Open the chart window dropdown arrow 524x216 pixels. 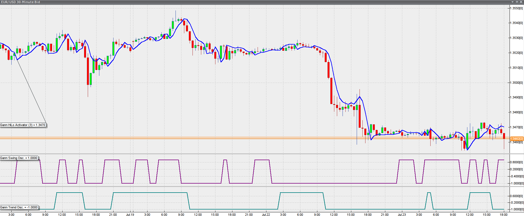coord(512,2)
